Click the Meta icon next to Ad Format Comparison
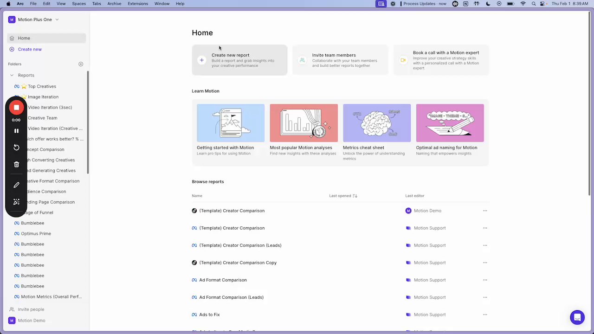The image size is (594, 334). 194,280
